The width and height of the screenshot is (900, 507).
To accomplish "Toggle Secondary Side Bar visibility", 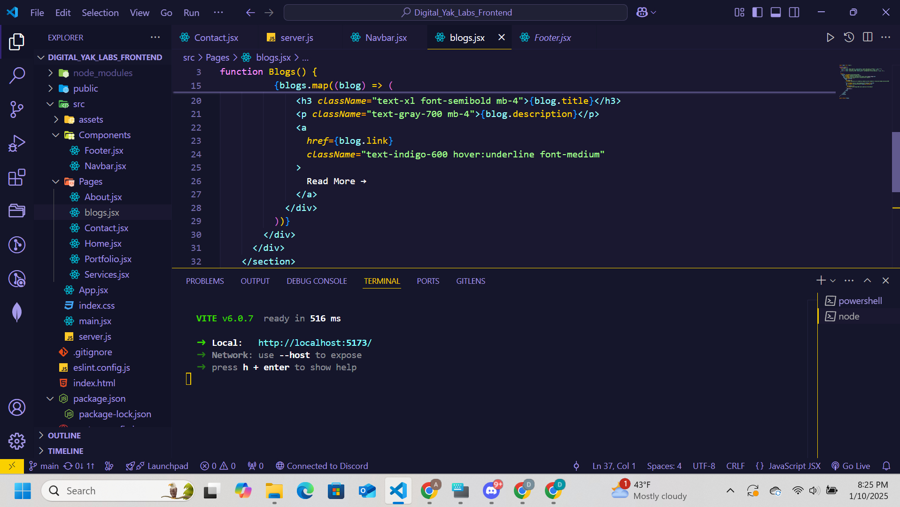I will (x=794, y=13).
